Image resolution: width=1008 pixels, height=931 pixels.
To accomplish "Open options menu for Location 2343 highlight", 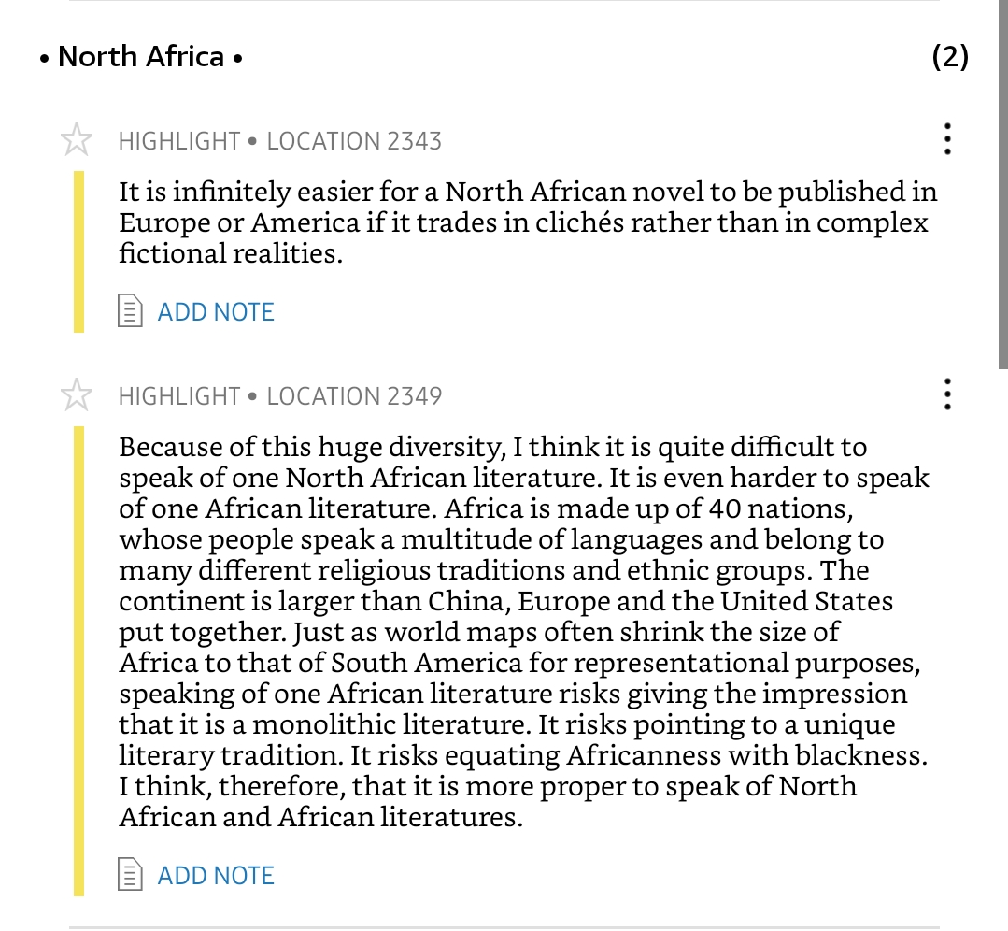I will pyautogui.click(x=947, y=139).
